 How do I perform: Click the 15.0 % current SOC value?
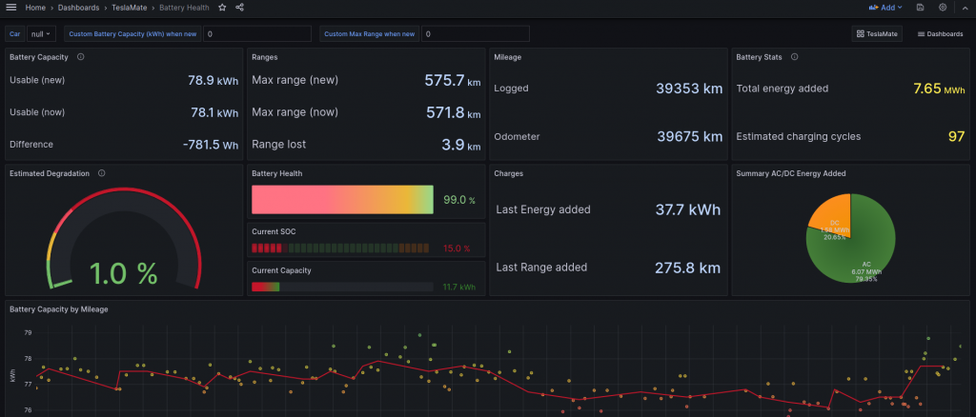457,248
